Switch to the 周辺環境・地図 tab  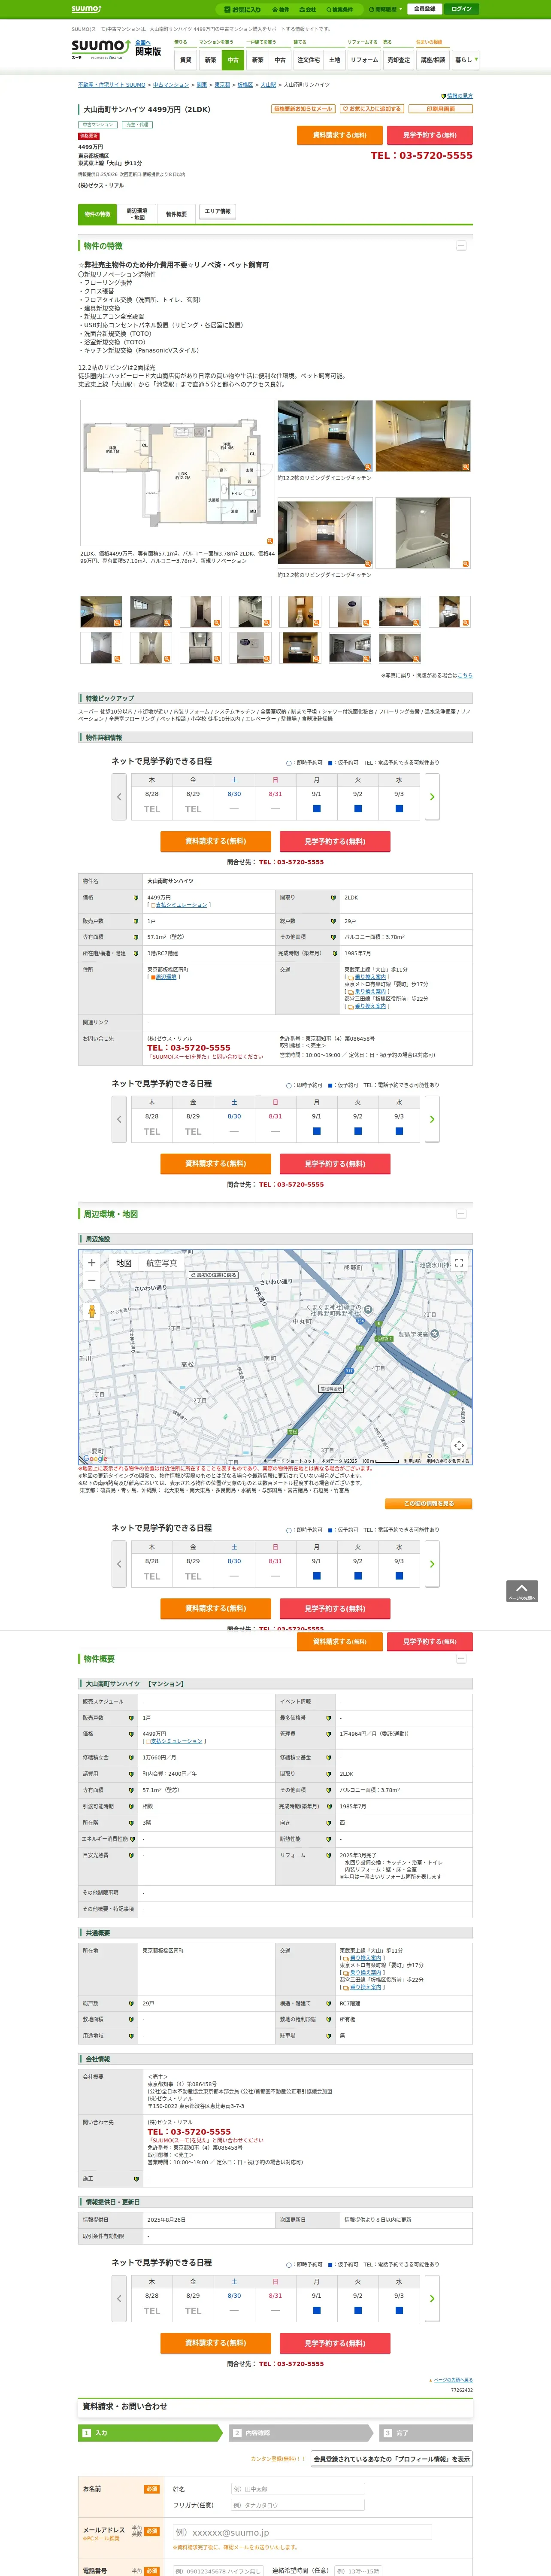click(x=137, y=214)
